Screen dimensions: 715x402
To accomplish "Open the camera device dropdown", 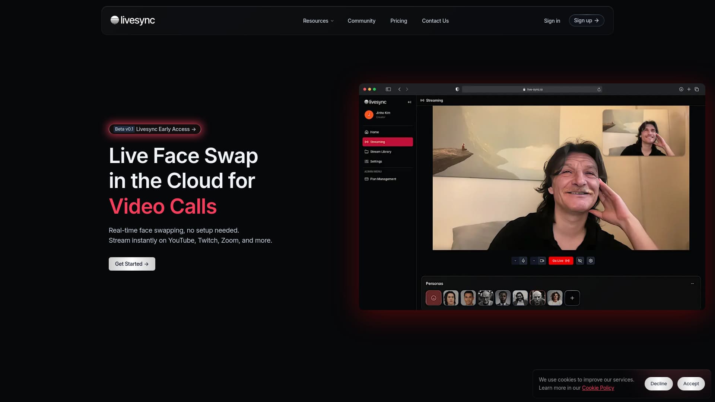I will [534, 261].
